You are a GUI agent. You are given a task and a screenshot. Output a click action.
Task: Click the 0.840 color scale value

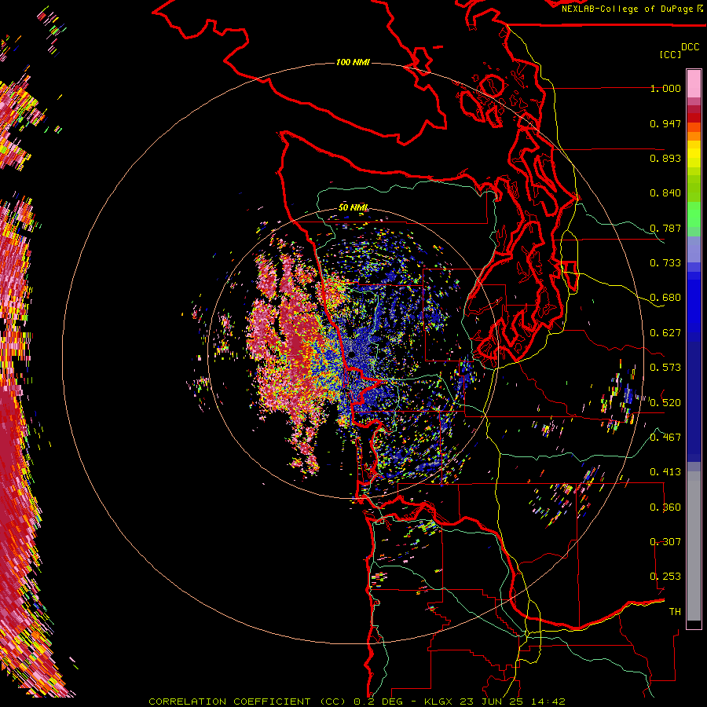pyautogui.click(x=665, y=193)
